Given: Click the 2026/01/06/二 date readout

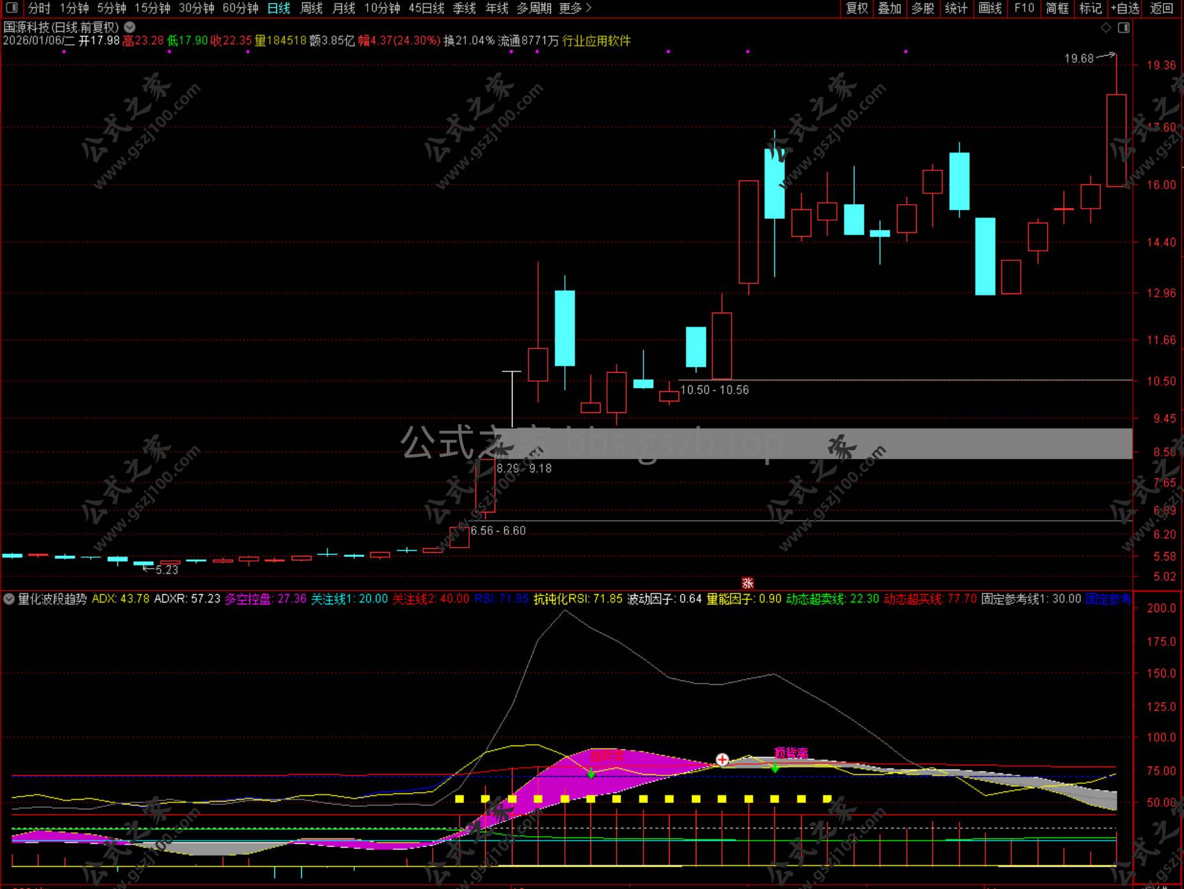Looking at the screenshot, I should click(39, 41).
